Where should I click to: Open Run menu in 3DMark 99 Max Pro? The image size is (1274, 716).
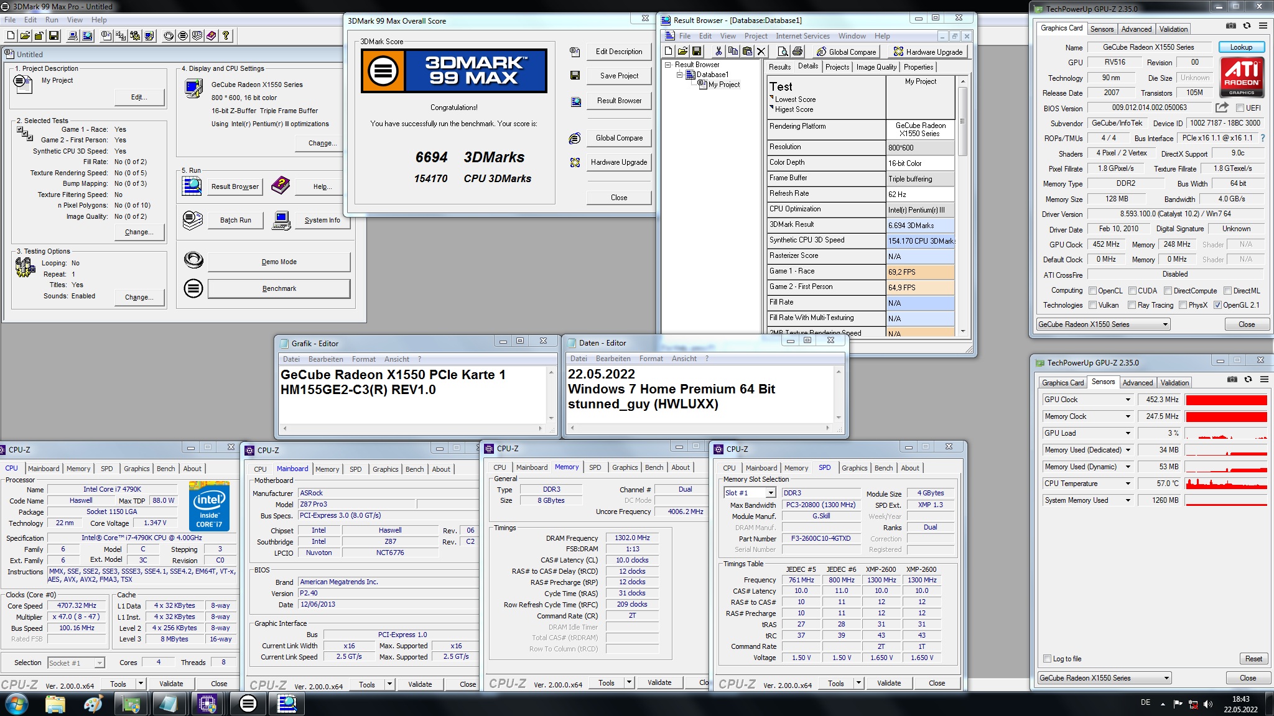coord(52,20)
